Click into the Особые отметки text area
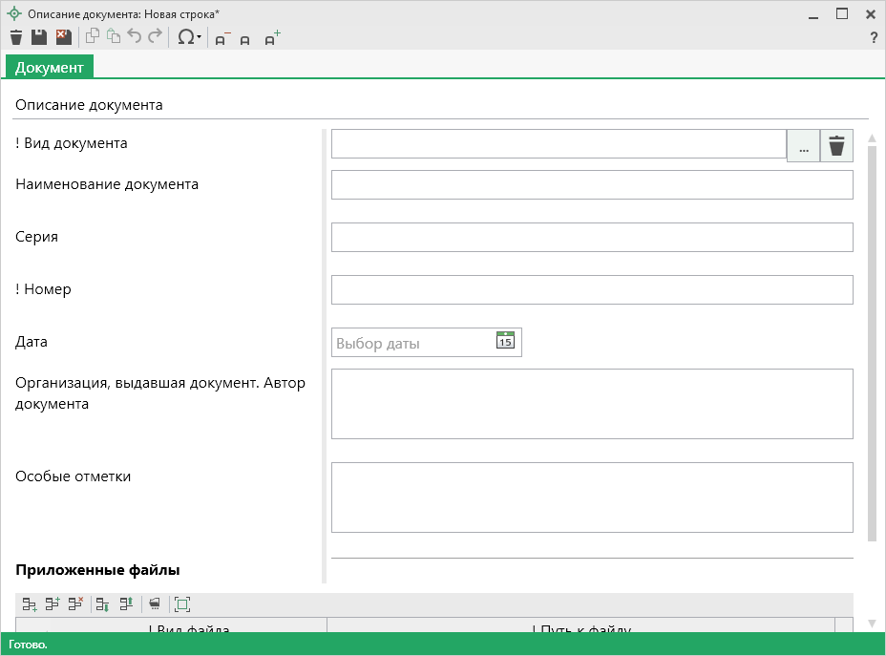 (x=591, y=497)
